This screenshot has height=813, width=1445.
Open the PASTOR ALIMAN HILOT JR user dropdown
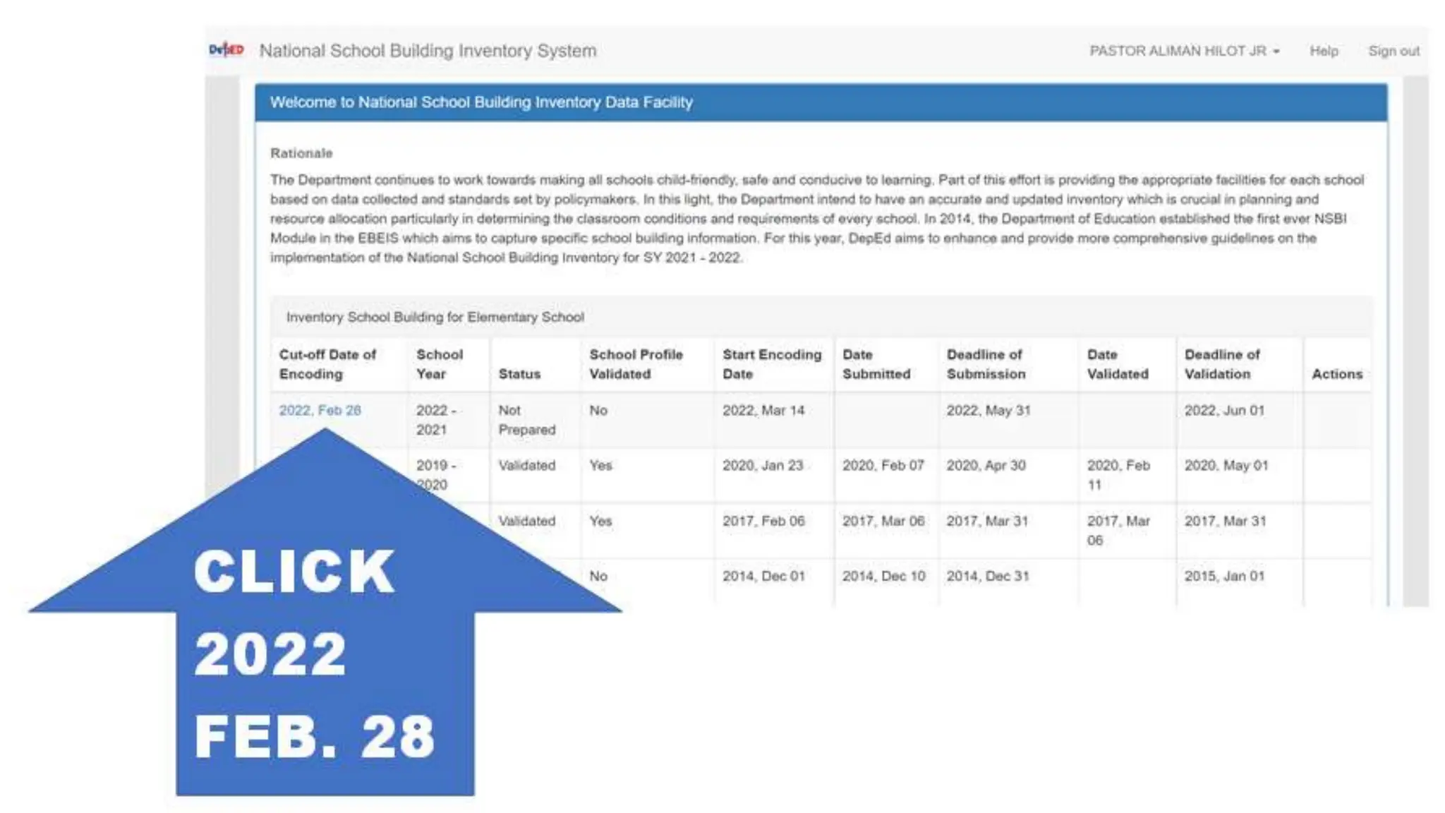[x=1184, y=51]
